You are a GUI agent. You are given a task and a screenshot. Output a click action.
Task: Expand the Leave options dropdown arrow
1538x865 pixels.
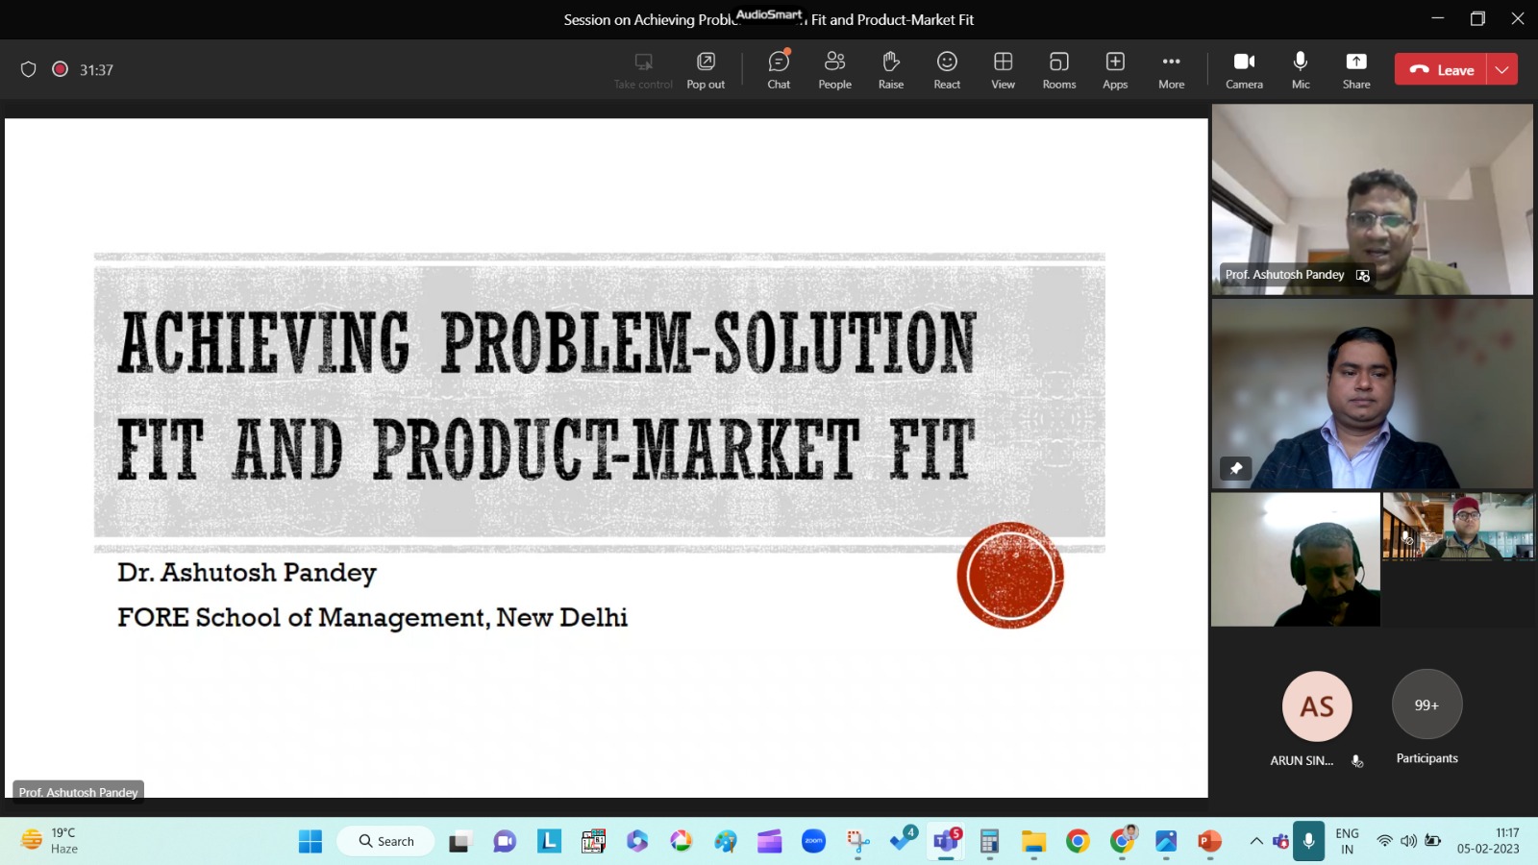(1501, 70)
